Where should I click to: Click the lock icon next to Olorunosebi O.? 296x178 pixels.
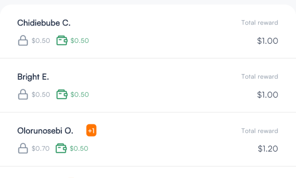(23, 148)
